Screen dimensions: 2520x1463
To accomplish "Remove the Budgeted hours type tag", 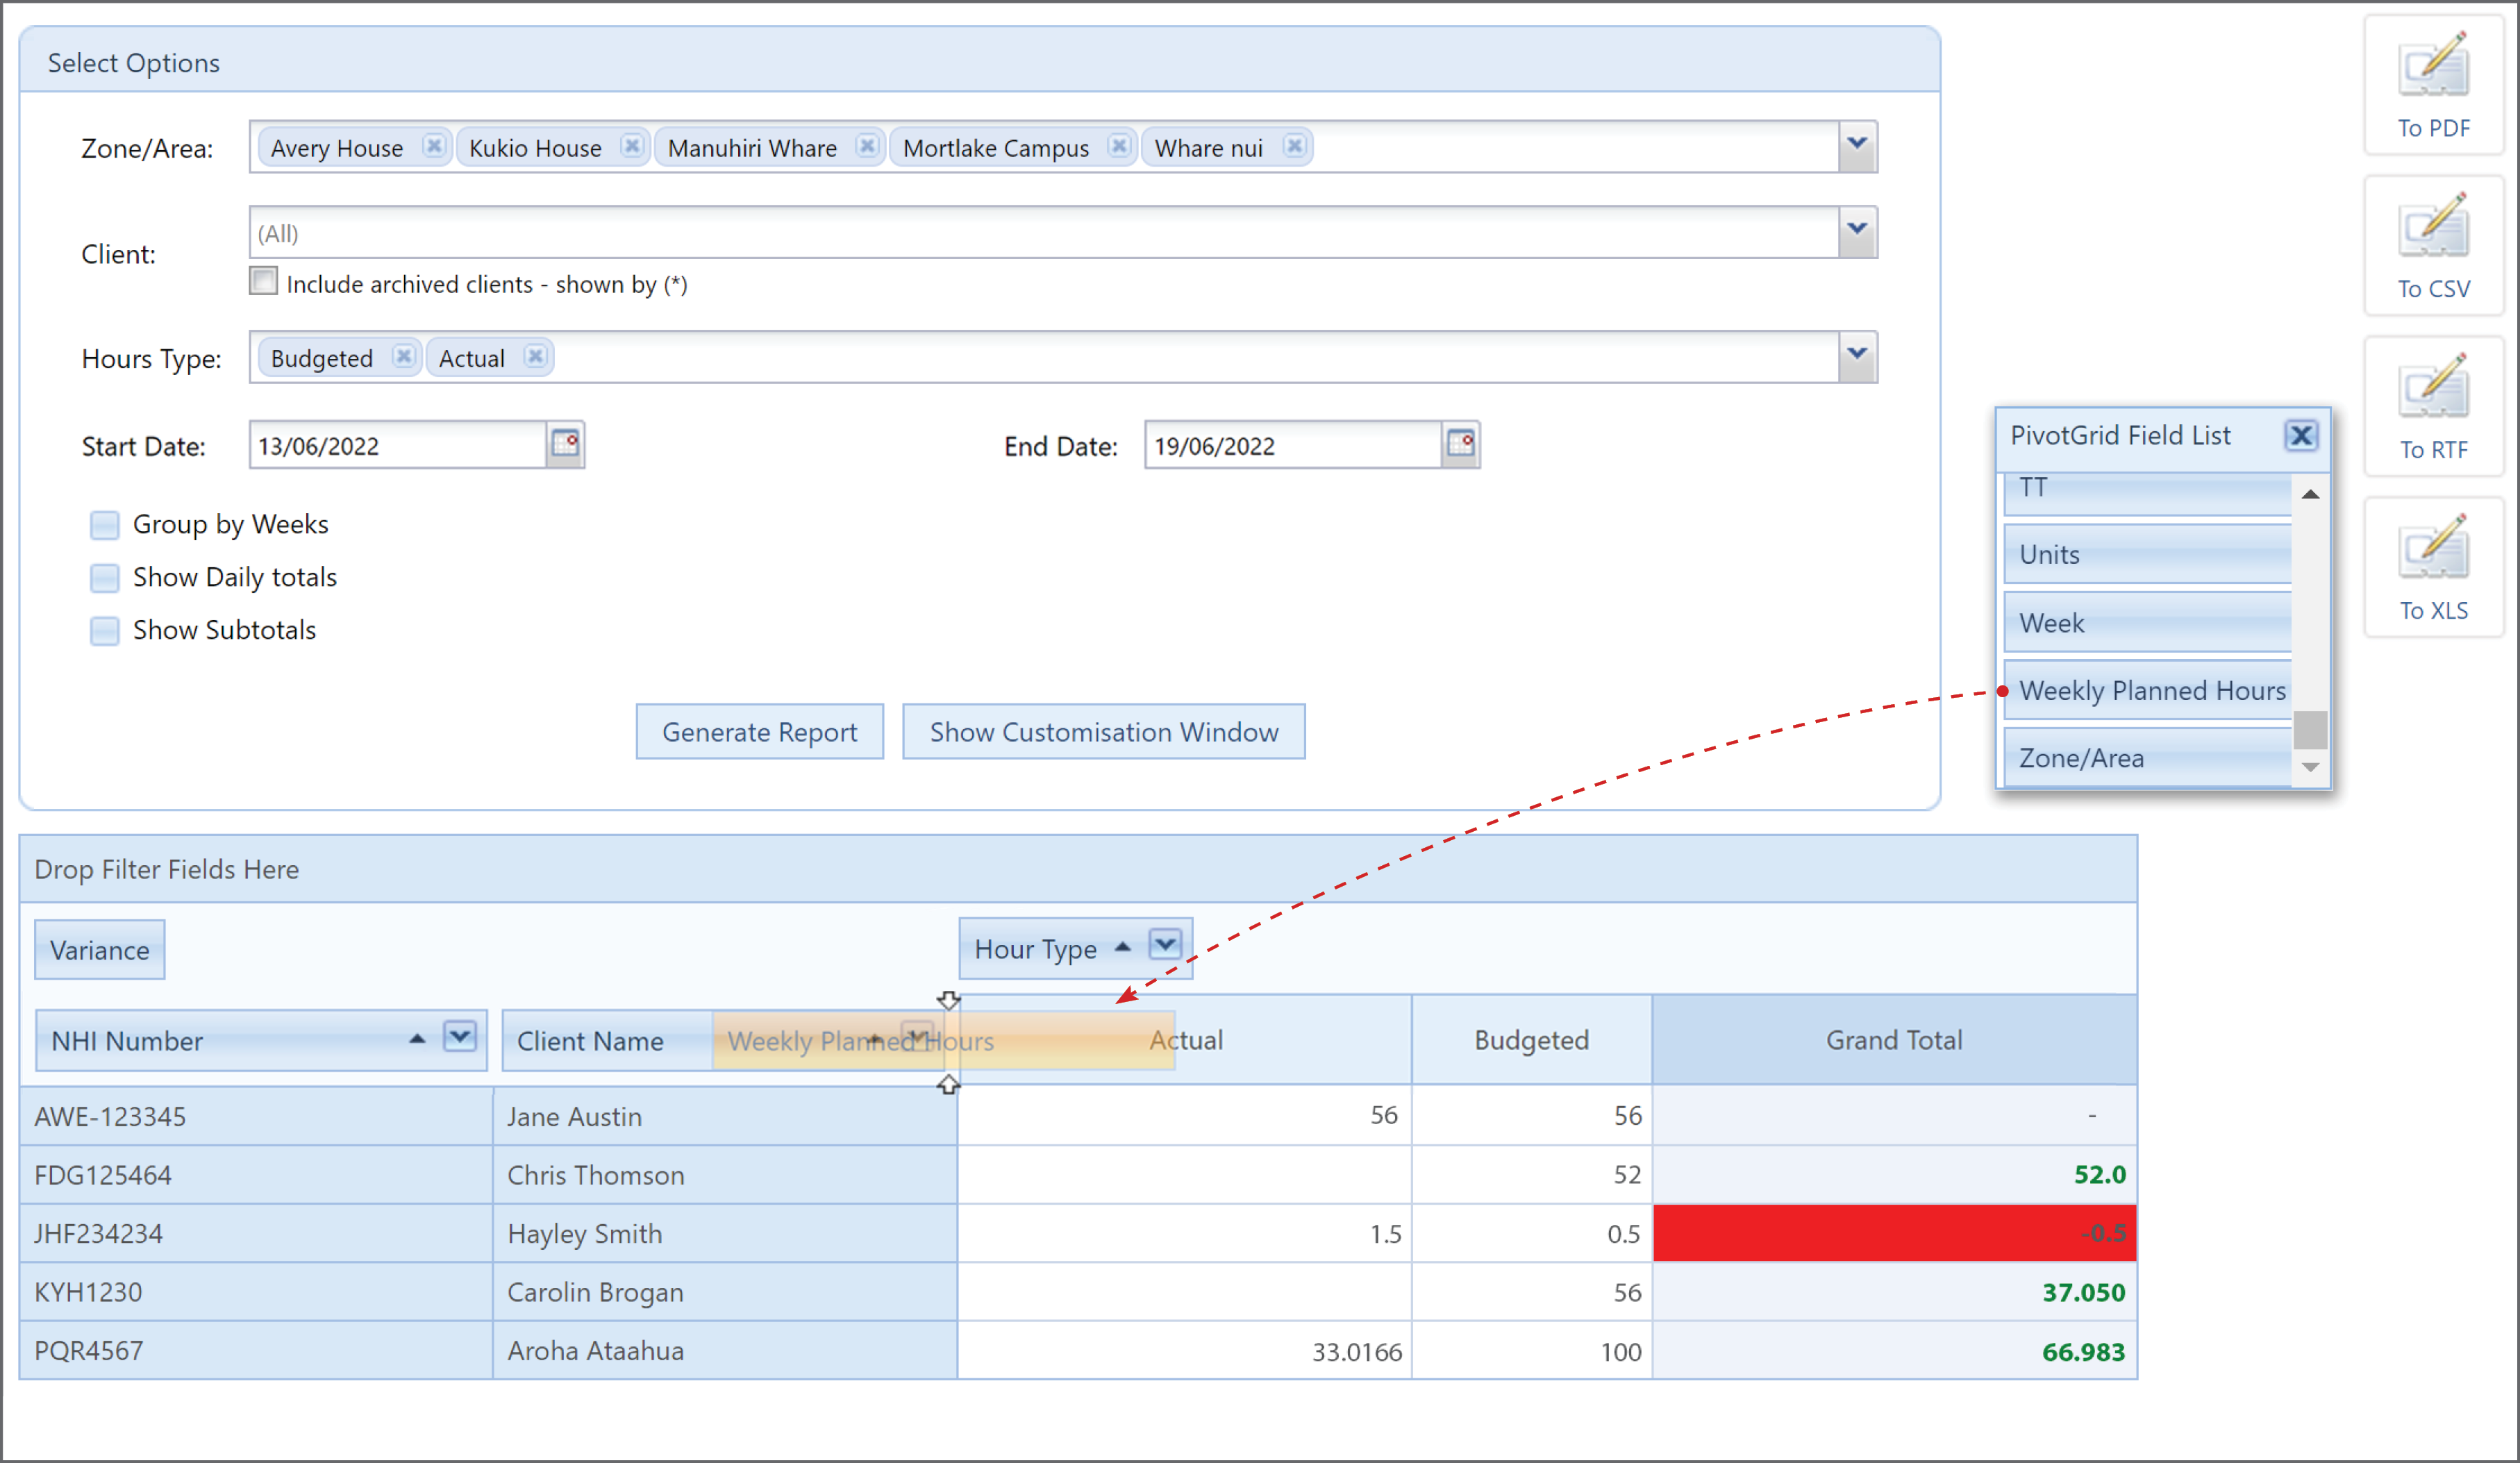I will point(403,357).
